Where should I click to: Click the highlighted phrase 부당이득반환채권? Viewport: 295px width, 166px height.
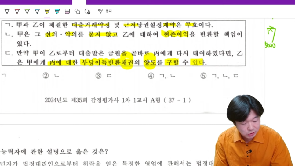coord(107,63)
